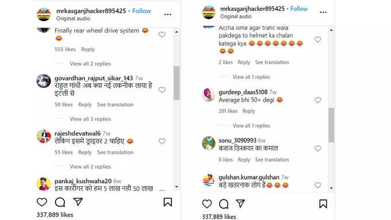Open pankaj_kushwaha20 profile

(83, 181)
